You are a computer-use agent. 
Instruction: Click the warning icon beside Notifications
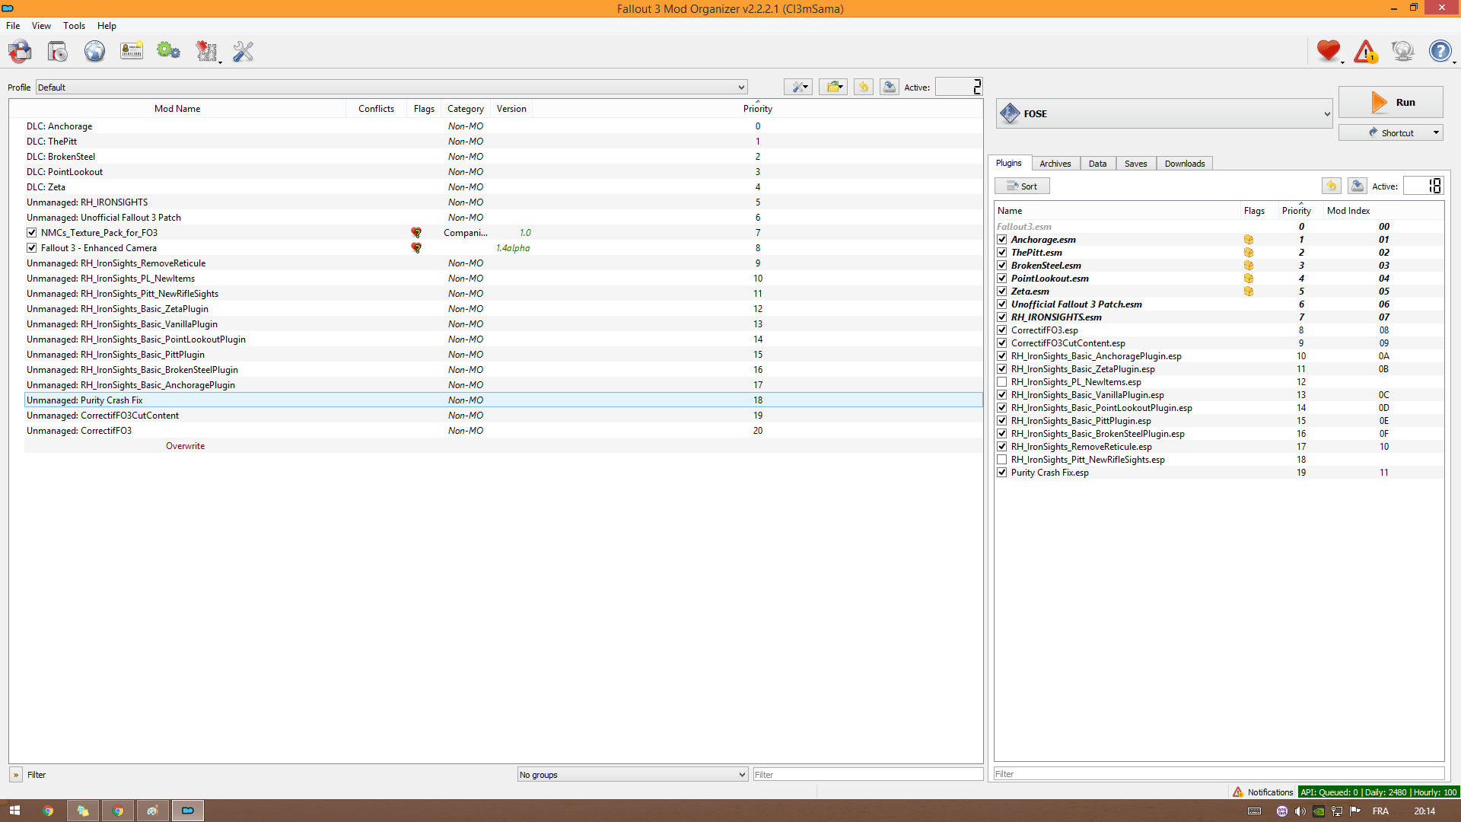tap(1238, 792)
